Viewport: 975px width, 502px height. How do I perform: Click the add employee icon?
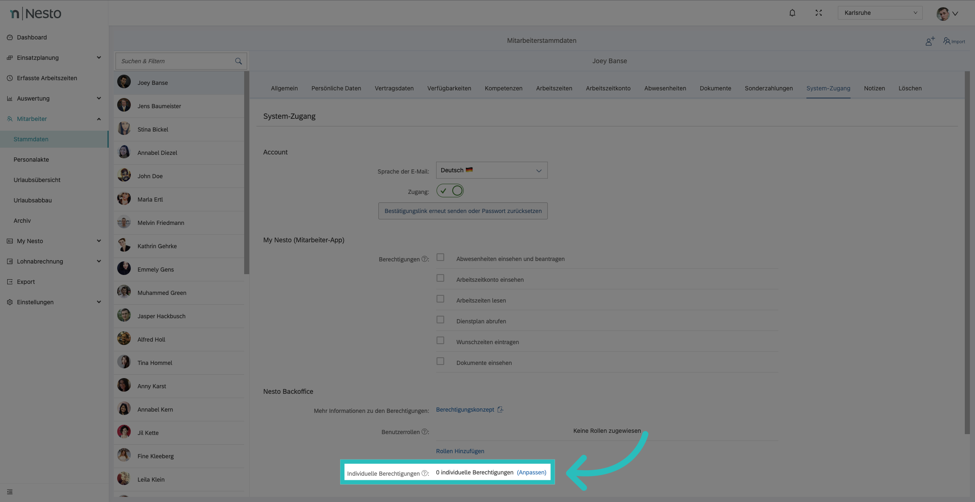click(x=930, y=41)
